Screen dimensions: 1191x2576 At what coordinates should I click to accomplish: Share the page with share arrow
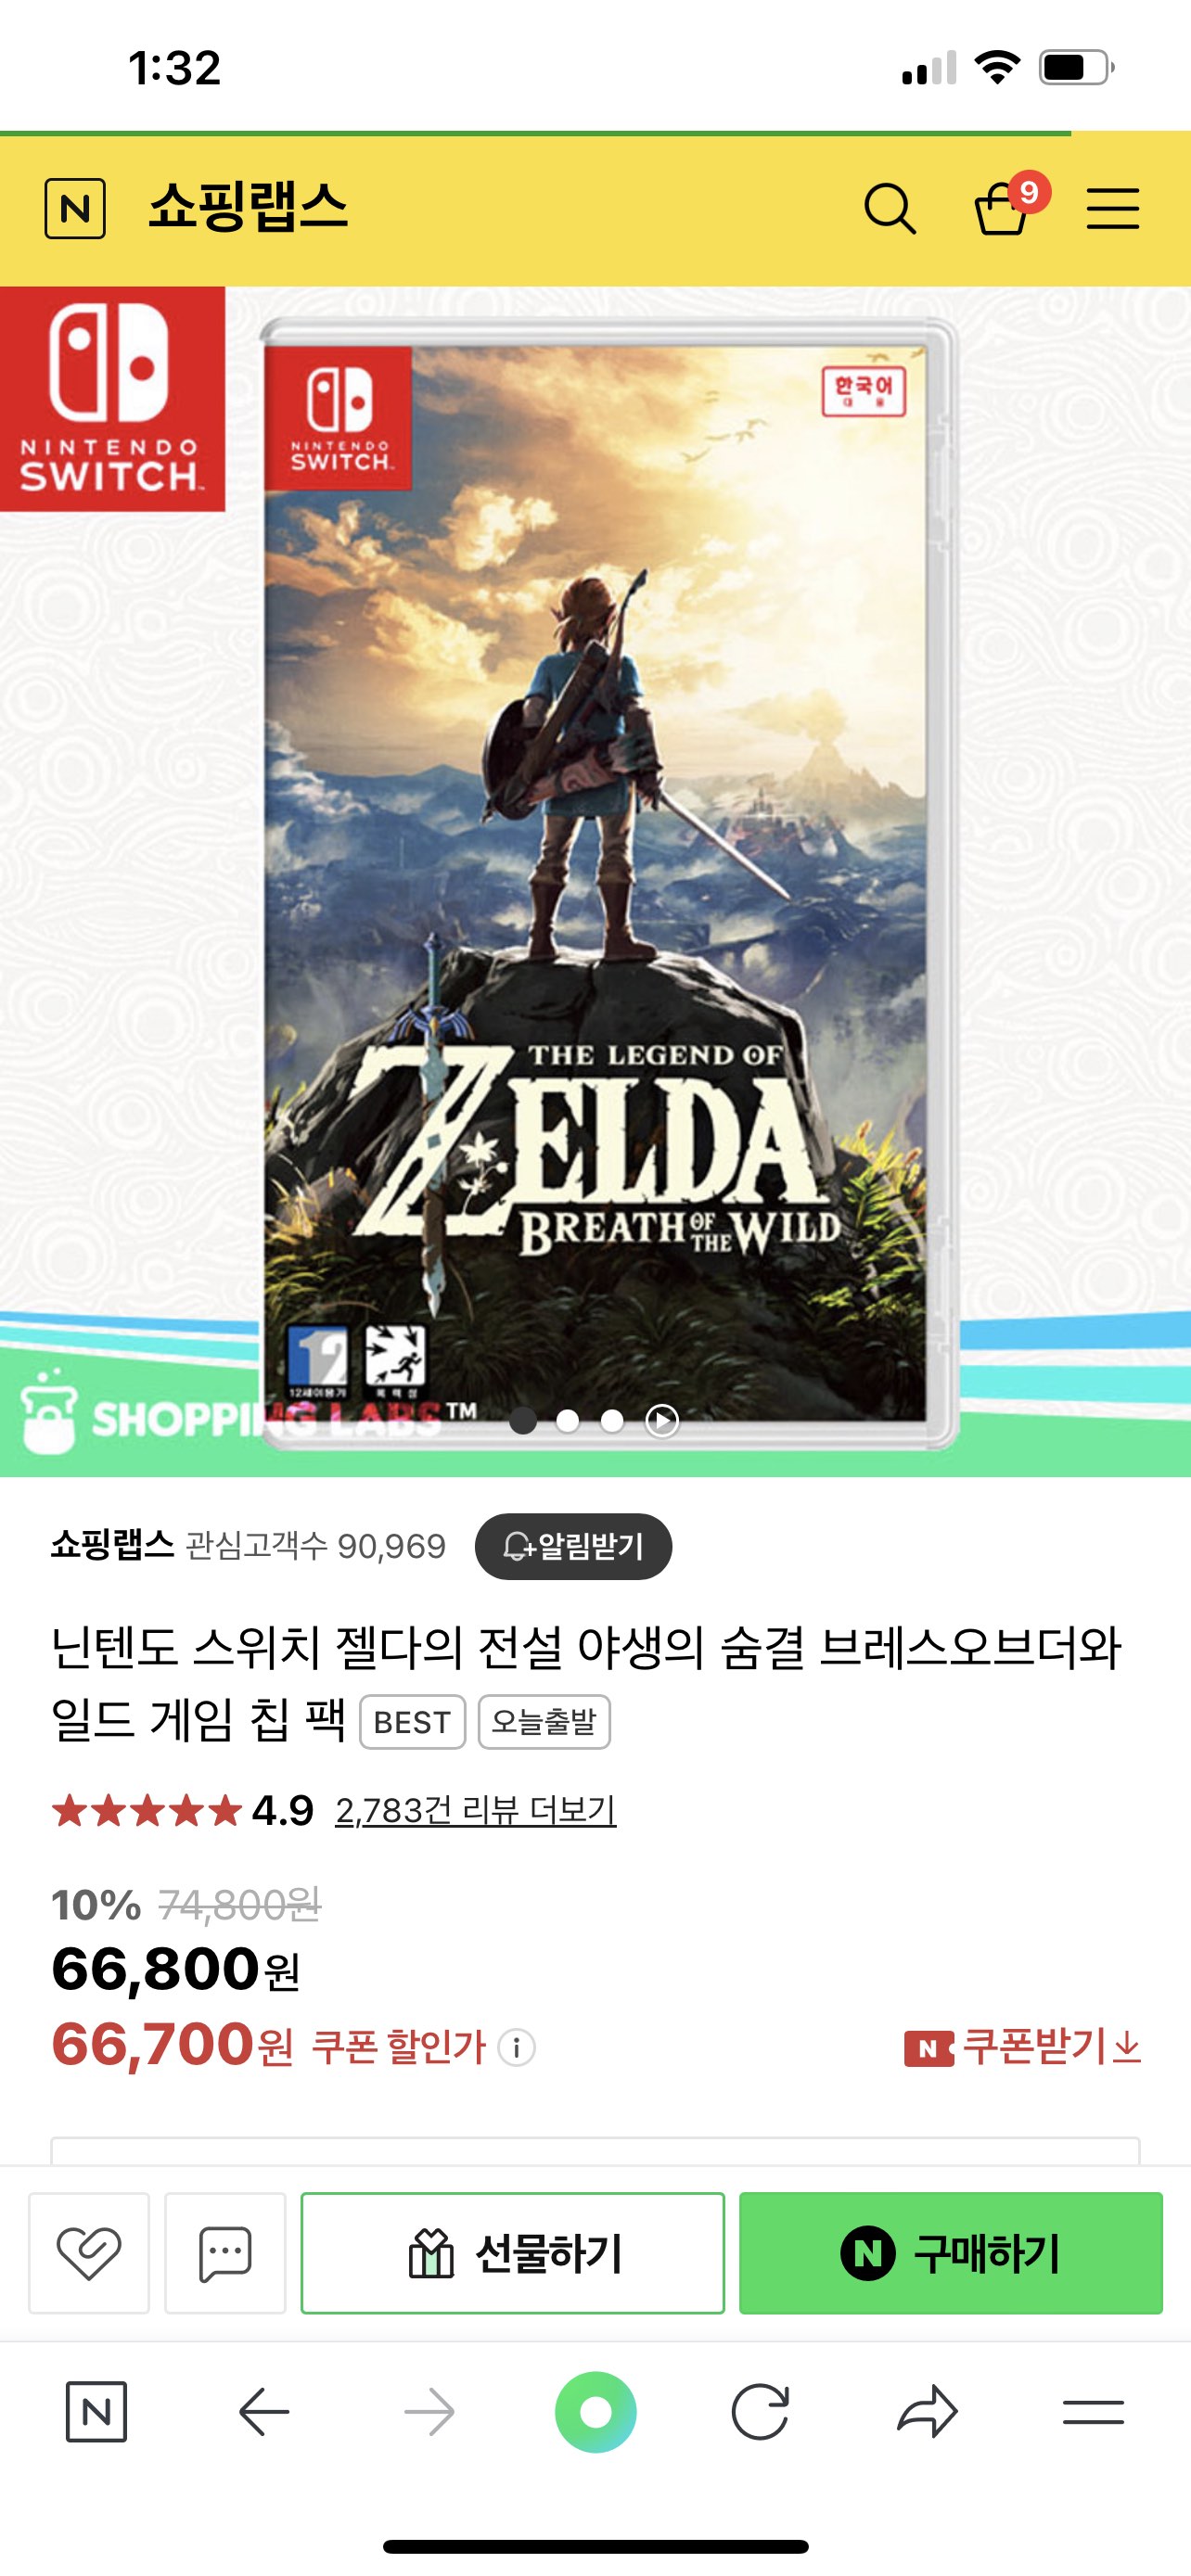[927, 2412]
